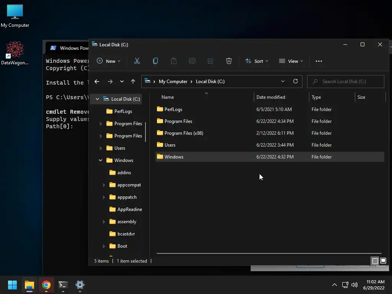Select the Users folder in file list
The image size is (392, 294).
269,145
